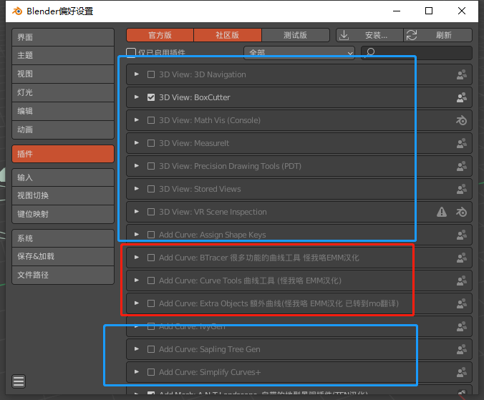Screen dimensions: 484x400
Task: Open the 全部 category dropdown
Action: pyautogui.click(x=299, y=53)
